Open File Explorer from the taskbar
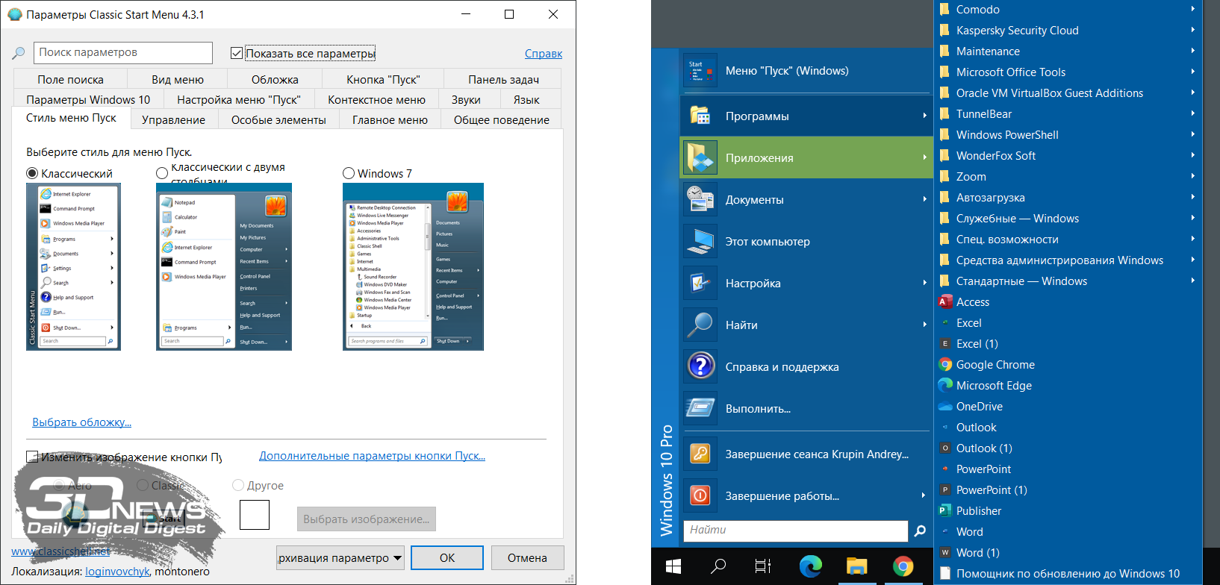Viewport: 1220px width, 585px height. point(856,566)
